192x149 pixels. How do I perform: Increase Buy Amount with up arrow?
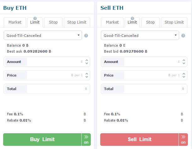(87, 60)
